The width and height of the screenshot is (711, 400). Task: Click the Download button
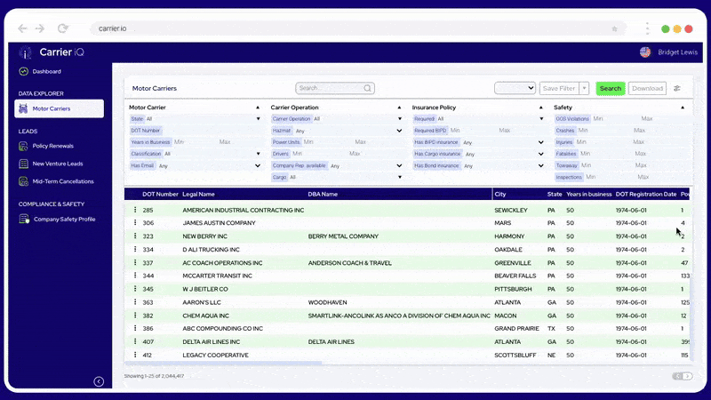[x=647, y=88]
